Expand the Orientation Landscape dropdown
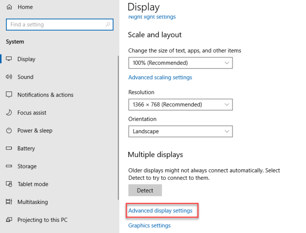306x233 pixels. point(180,131)
